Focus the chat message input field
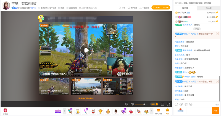The height and width of the screenshot is (116, 221). tap(199, 110)
